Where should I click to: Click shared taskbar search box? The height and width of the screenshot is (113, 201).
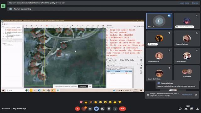click(x=15, y=90)
